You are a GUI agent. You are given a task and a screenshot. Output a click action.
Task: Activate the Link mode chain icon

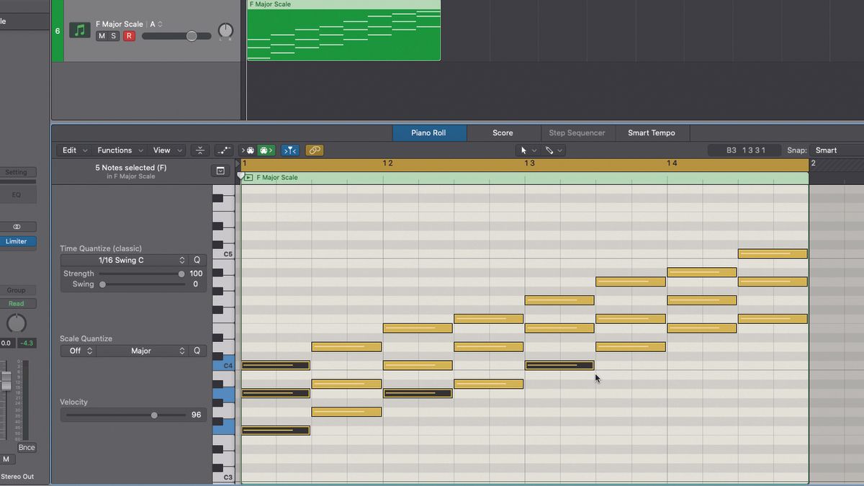315,150
